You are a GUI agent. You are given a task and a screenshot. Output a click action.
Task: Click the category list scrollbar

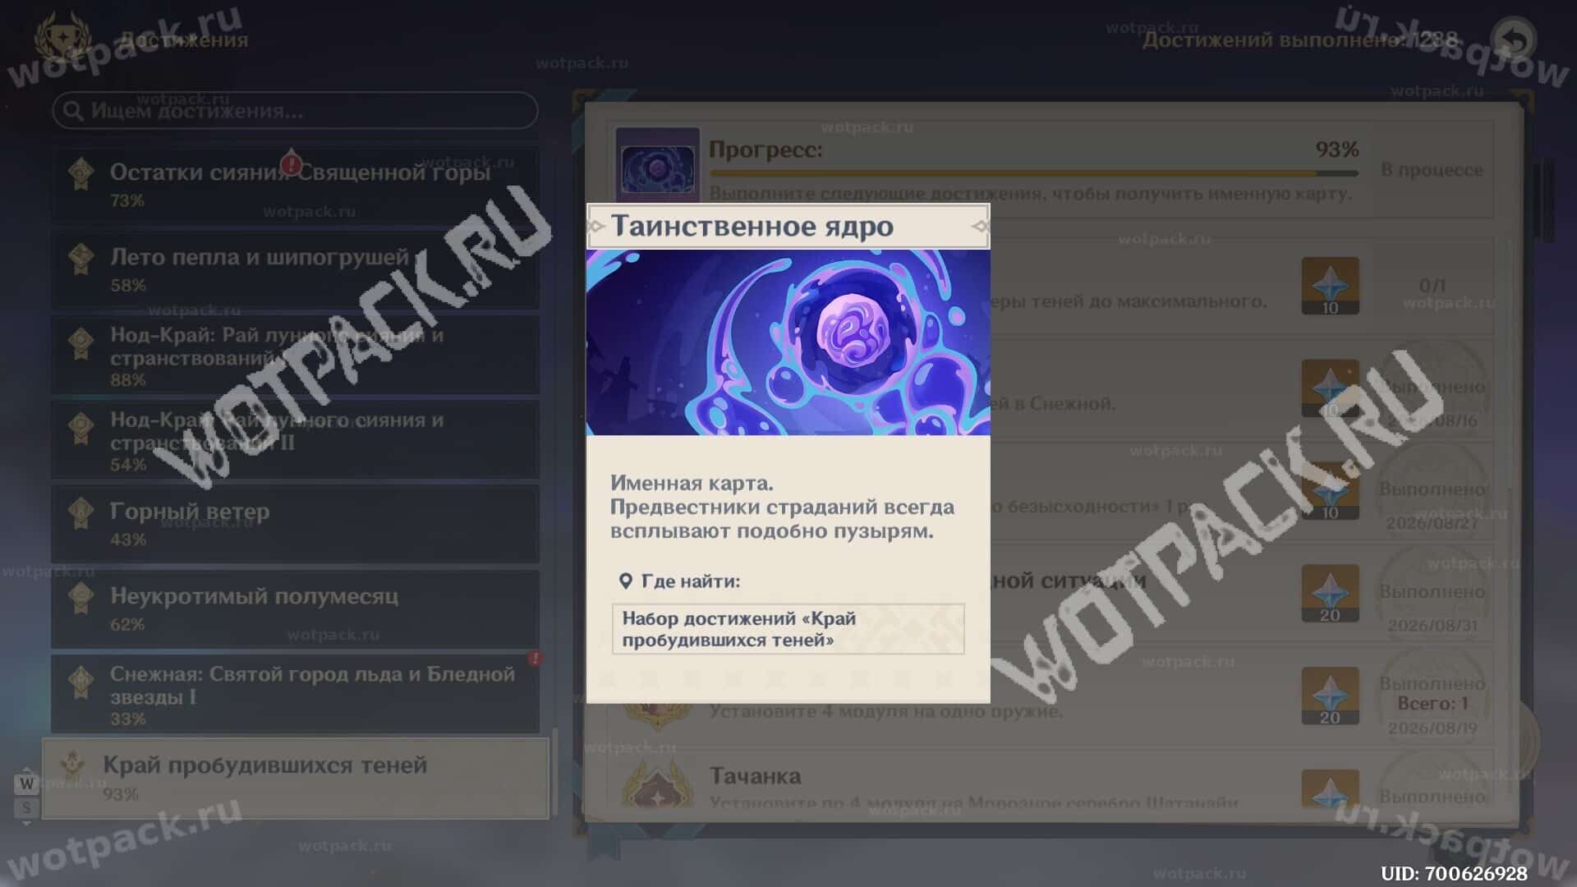554,772
